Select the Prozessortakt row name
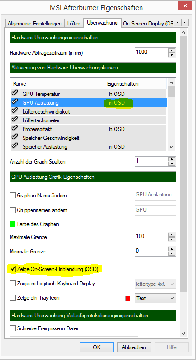Viewport: 196px width, 360px height. [x=37, y=129]
